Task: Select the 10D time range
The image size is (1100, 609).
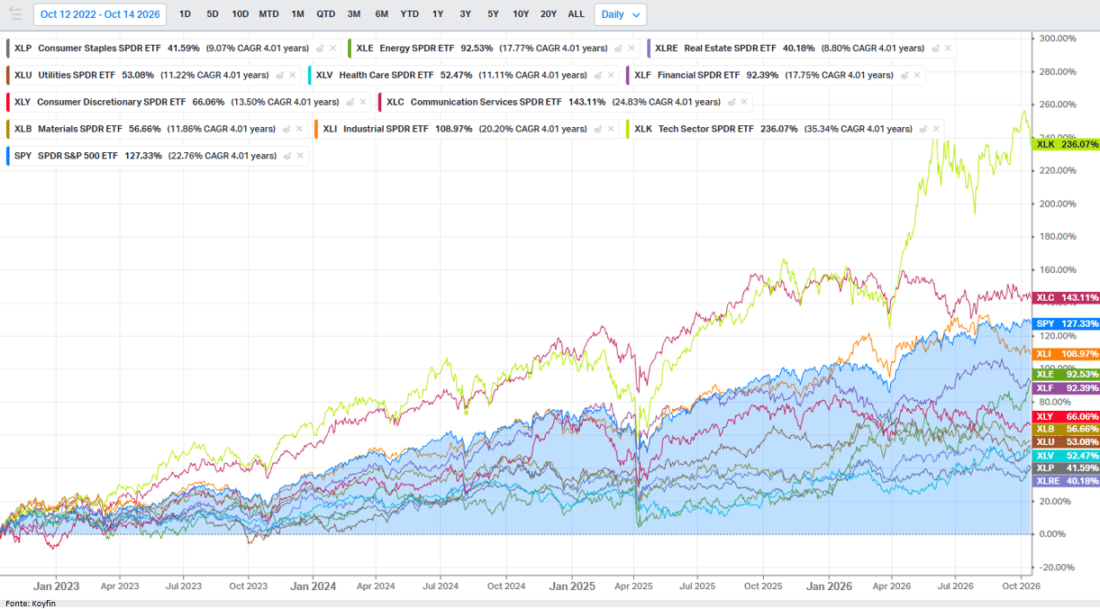Action: pos(240,14)
